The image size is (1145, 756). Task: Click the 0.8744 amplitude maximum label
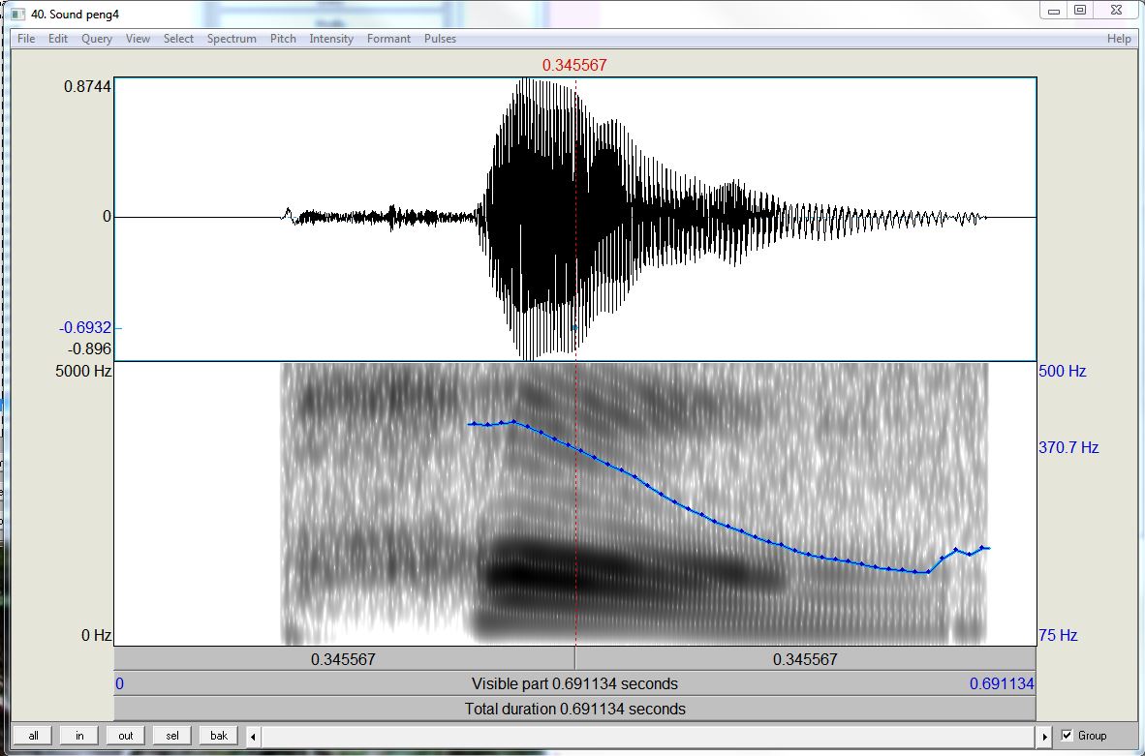coord(87,86)
